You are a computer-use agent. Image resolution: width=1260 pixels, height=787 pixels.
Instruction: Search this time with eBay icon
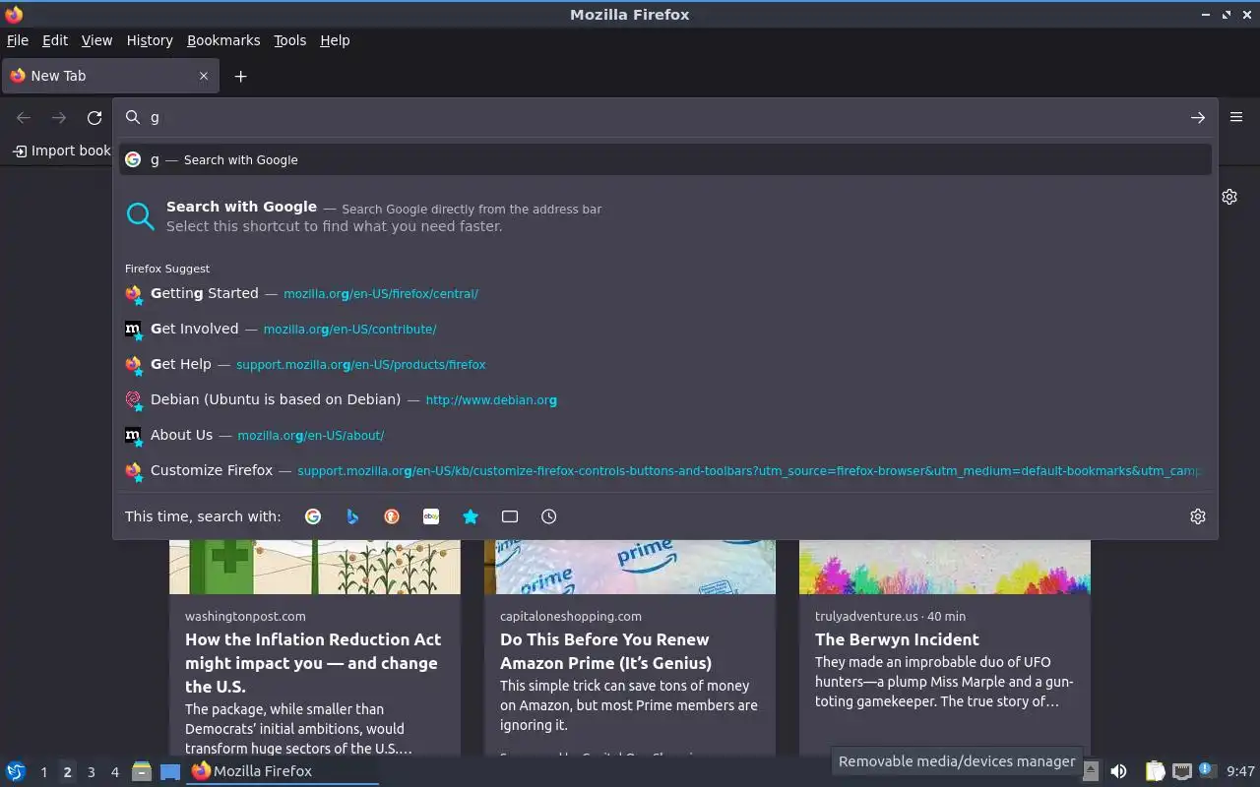(431, 516)
